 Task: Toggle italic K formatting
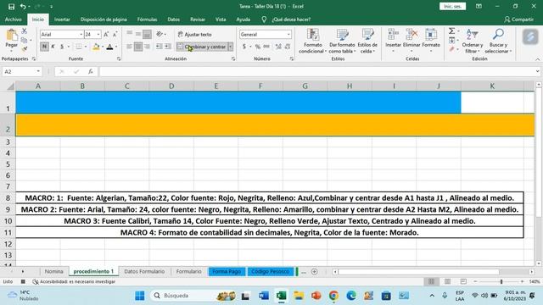coord(53,47)
